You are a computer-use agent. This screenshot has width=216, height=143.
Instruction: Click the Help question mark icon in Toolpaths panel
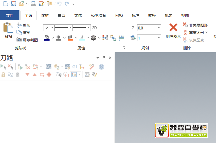(x=101, y=67)
